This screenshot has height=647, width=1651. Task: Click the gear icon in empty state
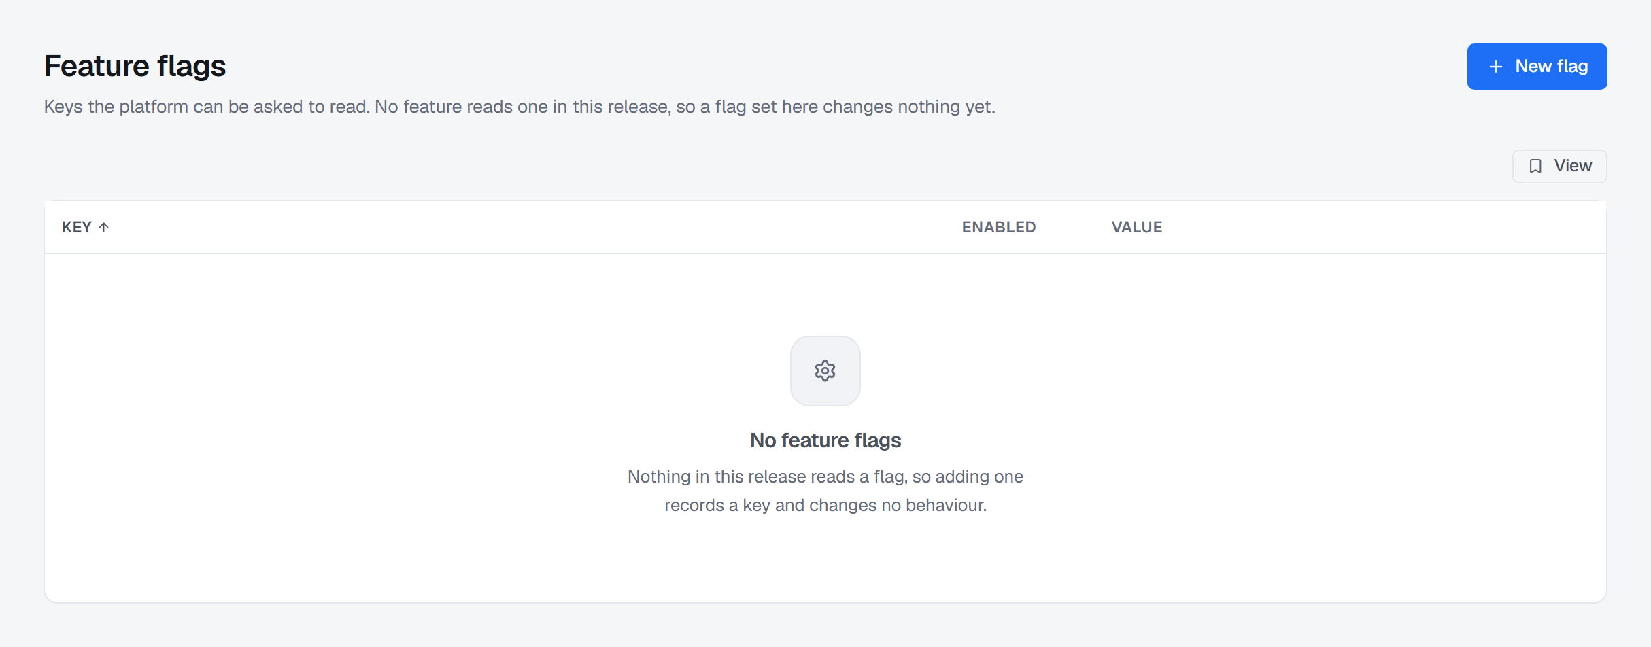click(825, 371)
